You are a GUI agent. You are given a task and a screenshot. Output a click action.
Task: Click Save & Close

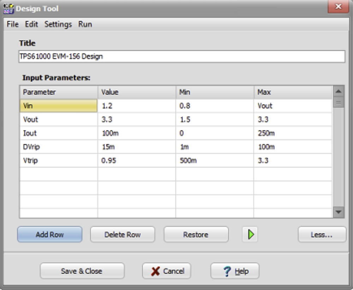(x=82, y=271)
